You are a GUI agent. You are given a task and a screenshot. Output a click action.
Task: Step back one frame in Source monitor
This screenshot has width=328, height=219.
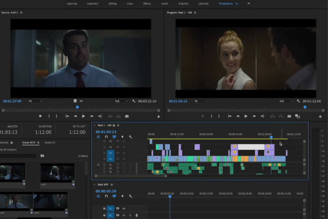(x=76, y=116)
